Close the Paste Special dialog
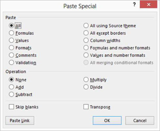Viewport: 160px width, 131px height. click(x=149, y=5)
